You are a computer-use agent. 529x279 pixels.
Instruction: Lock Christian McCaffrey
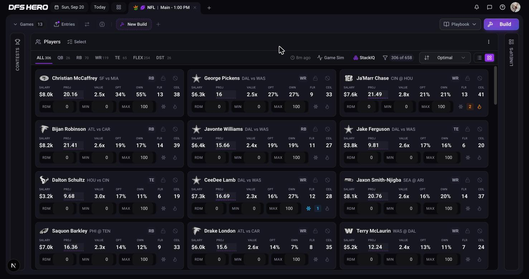pyautogui.click(x=163, y=78)
